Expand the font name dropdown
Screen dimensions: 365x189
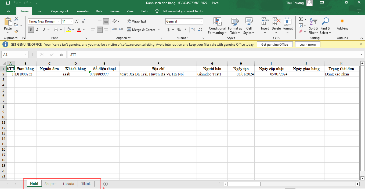[x=59, y=21]
